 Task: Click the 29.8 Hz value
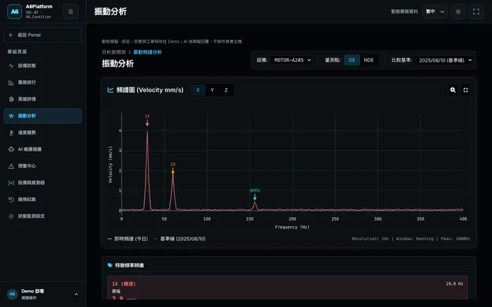point(454,284)
